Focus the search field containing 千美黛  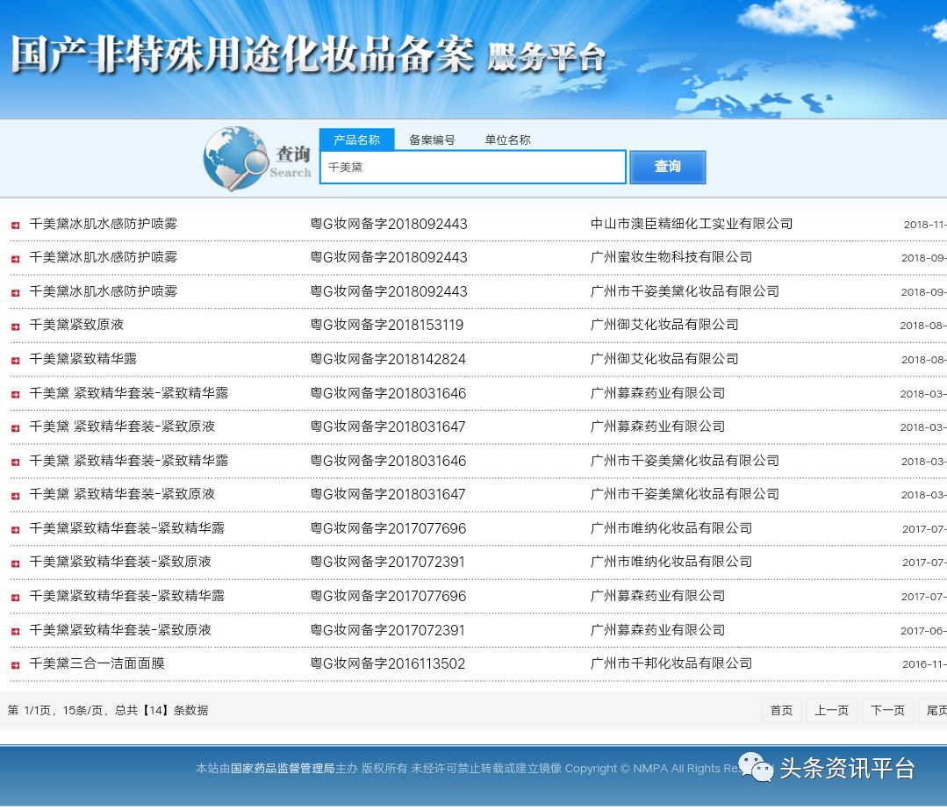coord(472,167)
